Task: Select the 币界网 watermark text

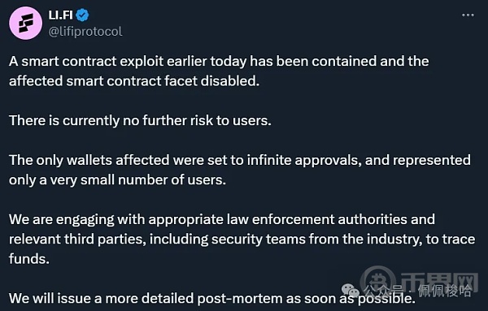Action: pos(439,283)
